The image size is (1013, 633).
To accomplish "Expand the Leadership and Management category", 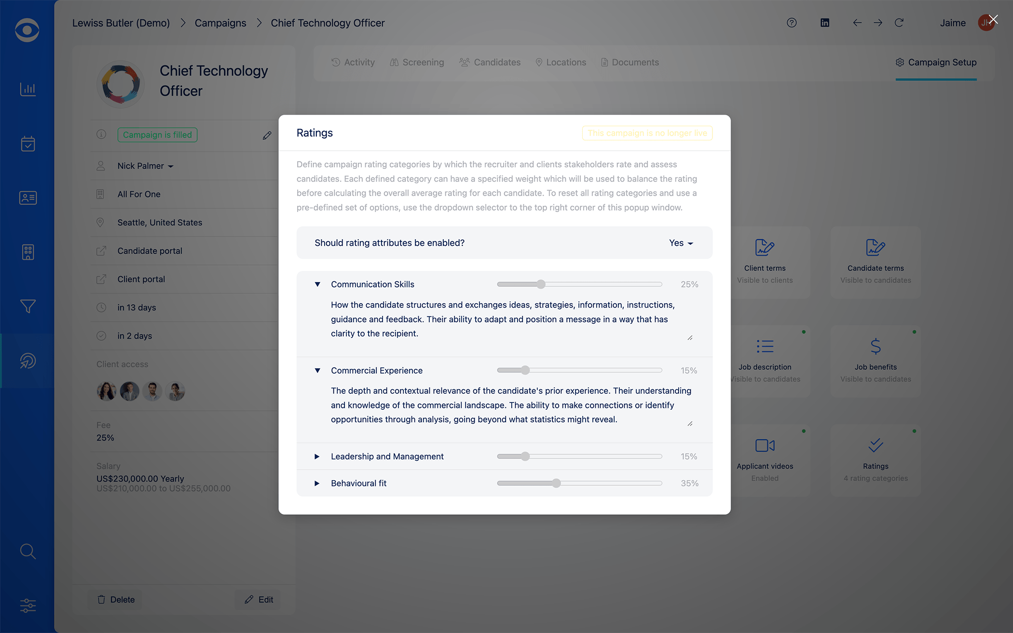I will tap(317, 457).
